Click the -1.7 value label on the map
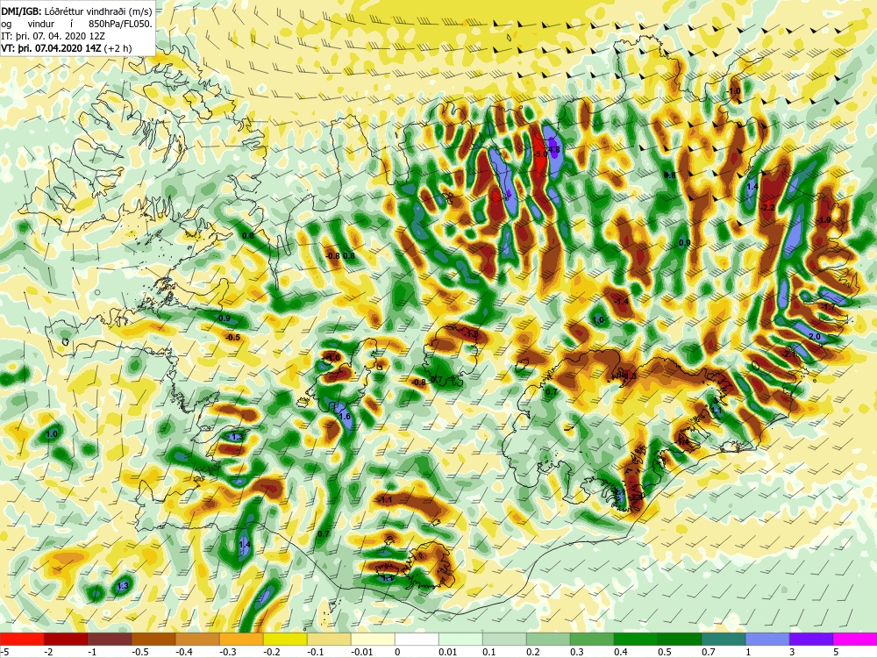Image resolution: width=877 pixels, height=658 pixels. [828, 307]
